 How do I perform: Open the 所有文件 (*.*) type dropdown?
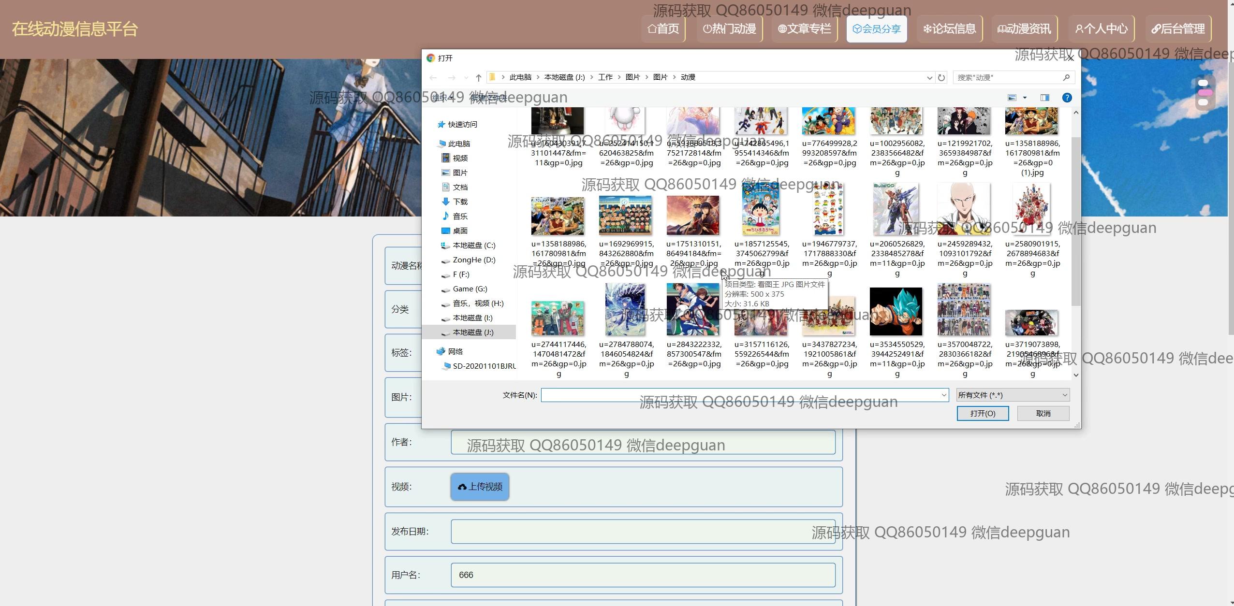(1013, 395)
